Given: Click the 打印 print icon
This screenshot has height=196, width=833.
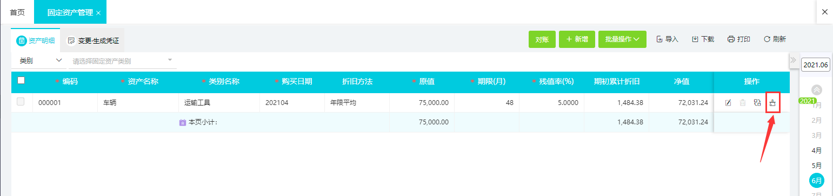Looking at the screenshot, I should point(731,39).
